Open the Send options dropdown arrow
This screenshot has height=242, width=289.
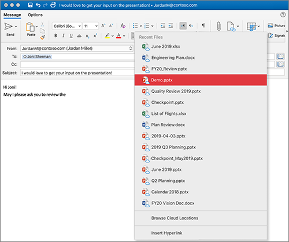(x=16, y=27)
